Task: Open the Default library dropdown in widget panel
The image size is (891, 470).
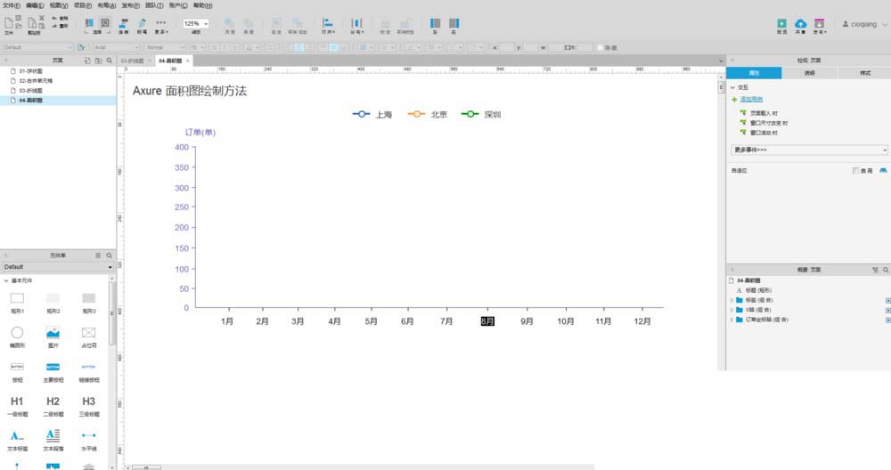Action: pos(57,267)
